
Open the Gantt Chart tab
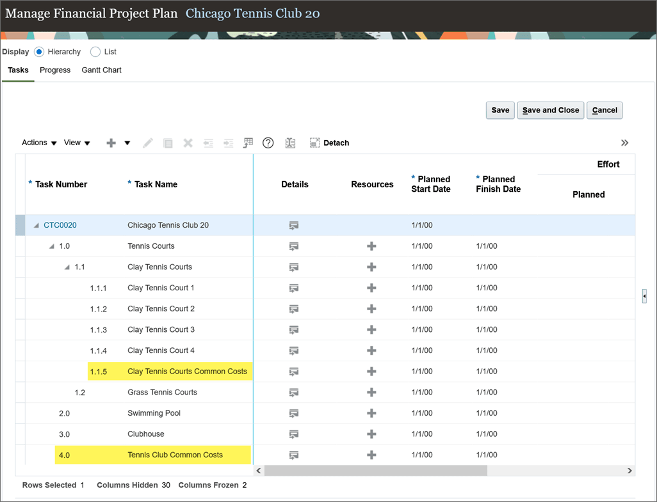pyautogui.click(x=101, y=70)
